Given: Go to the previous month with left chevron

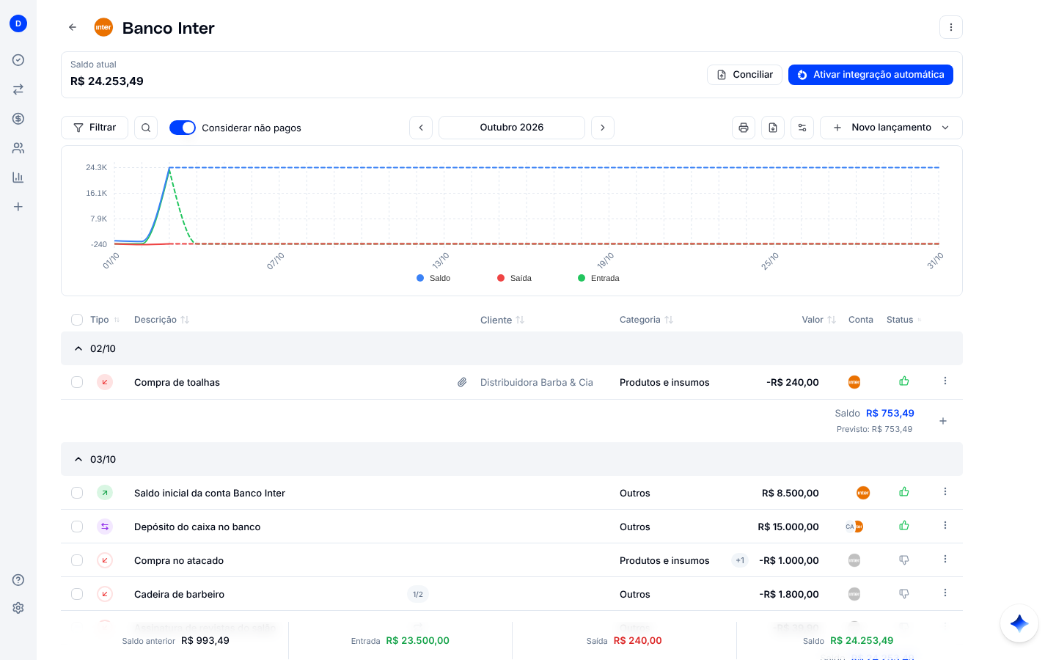Looking at the screenshot, I should 421,128.
